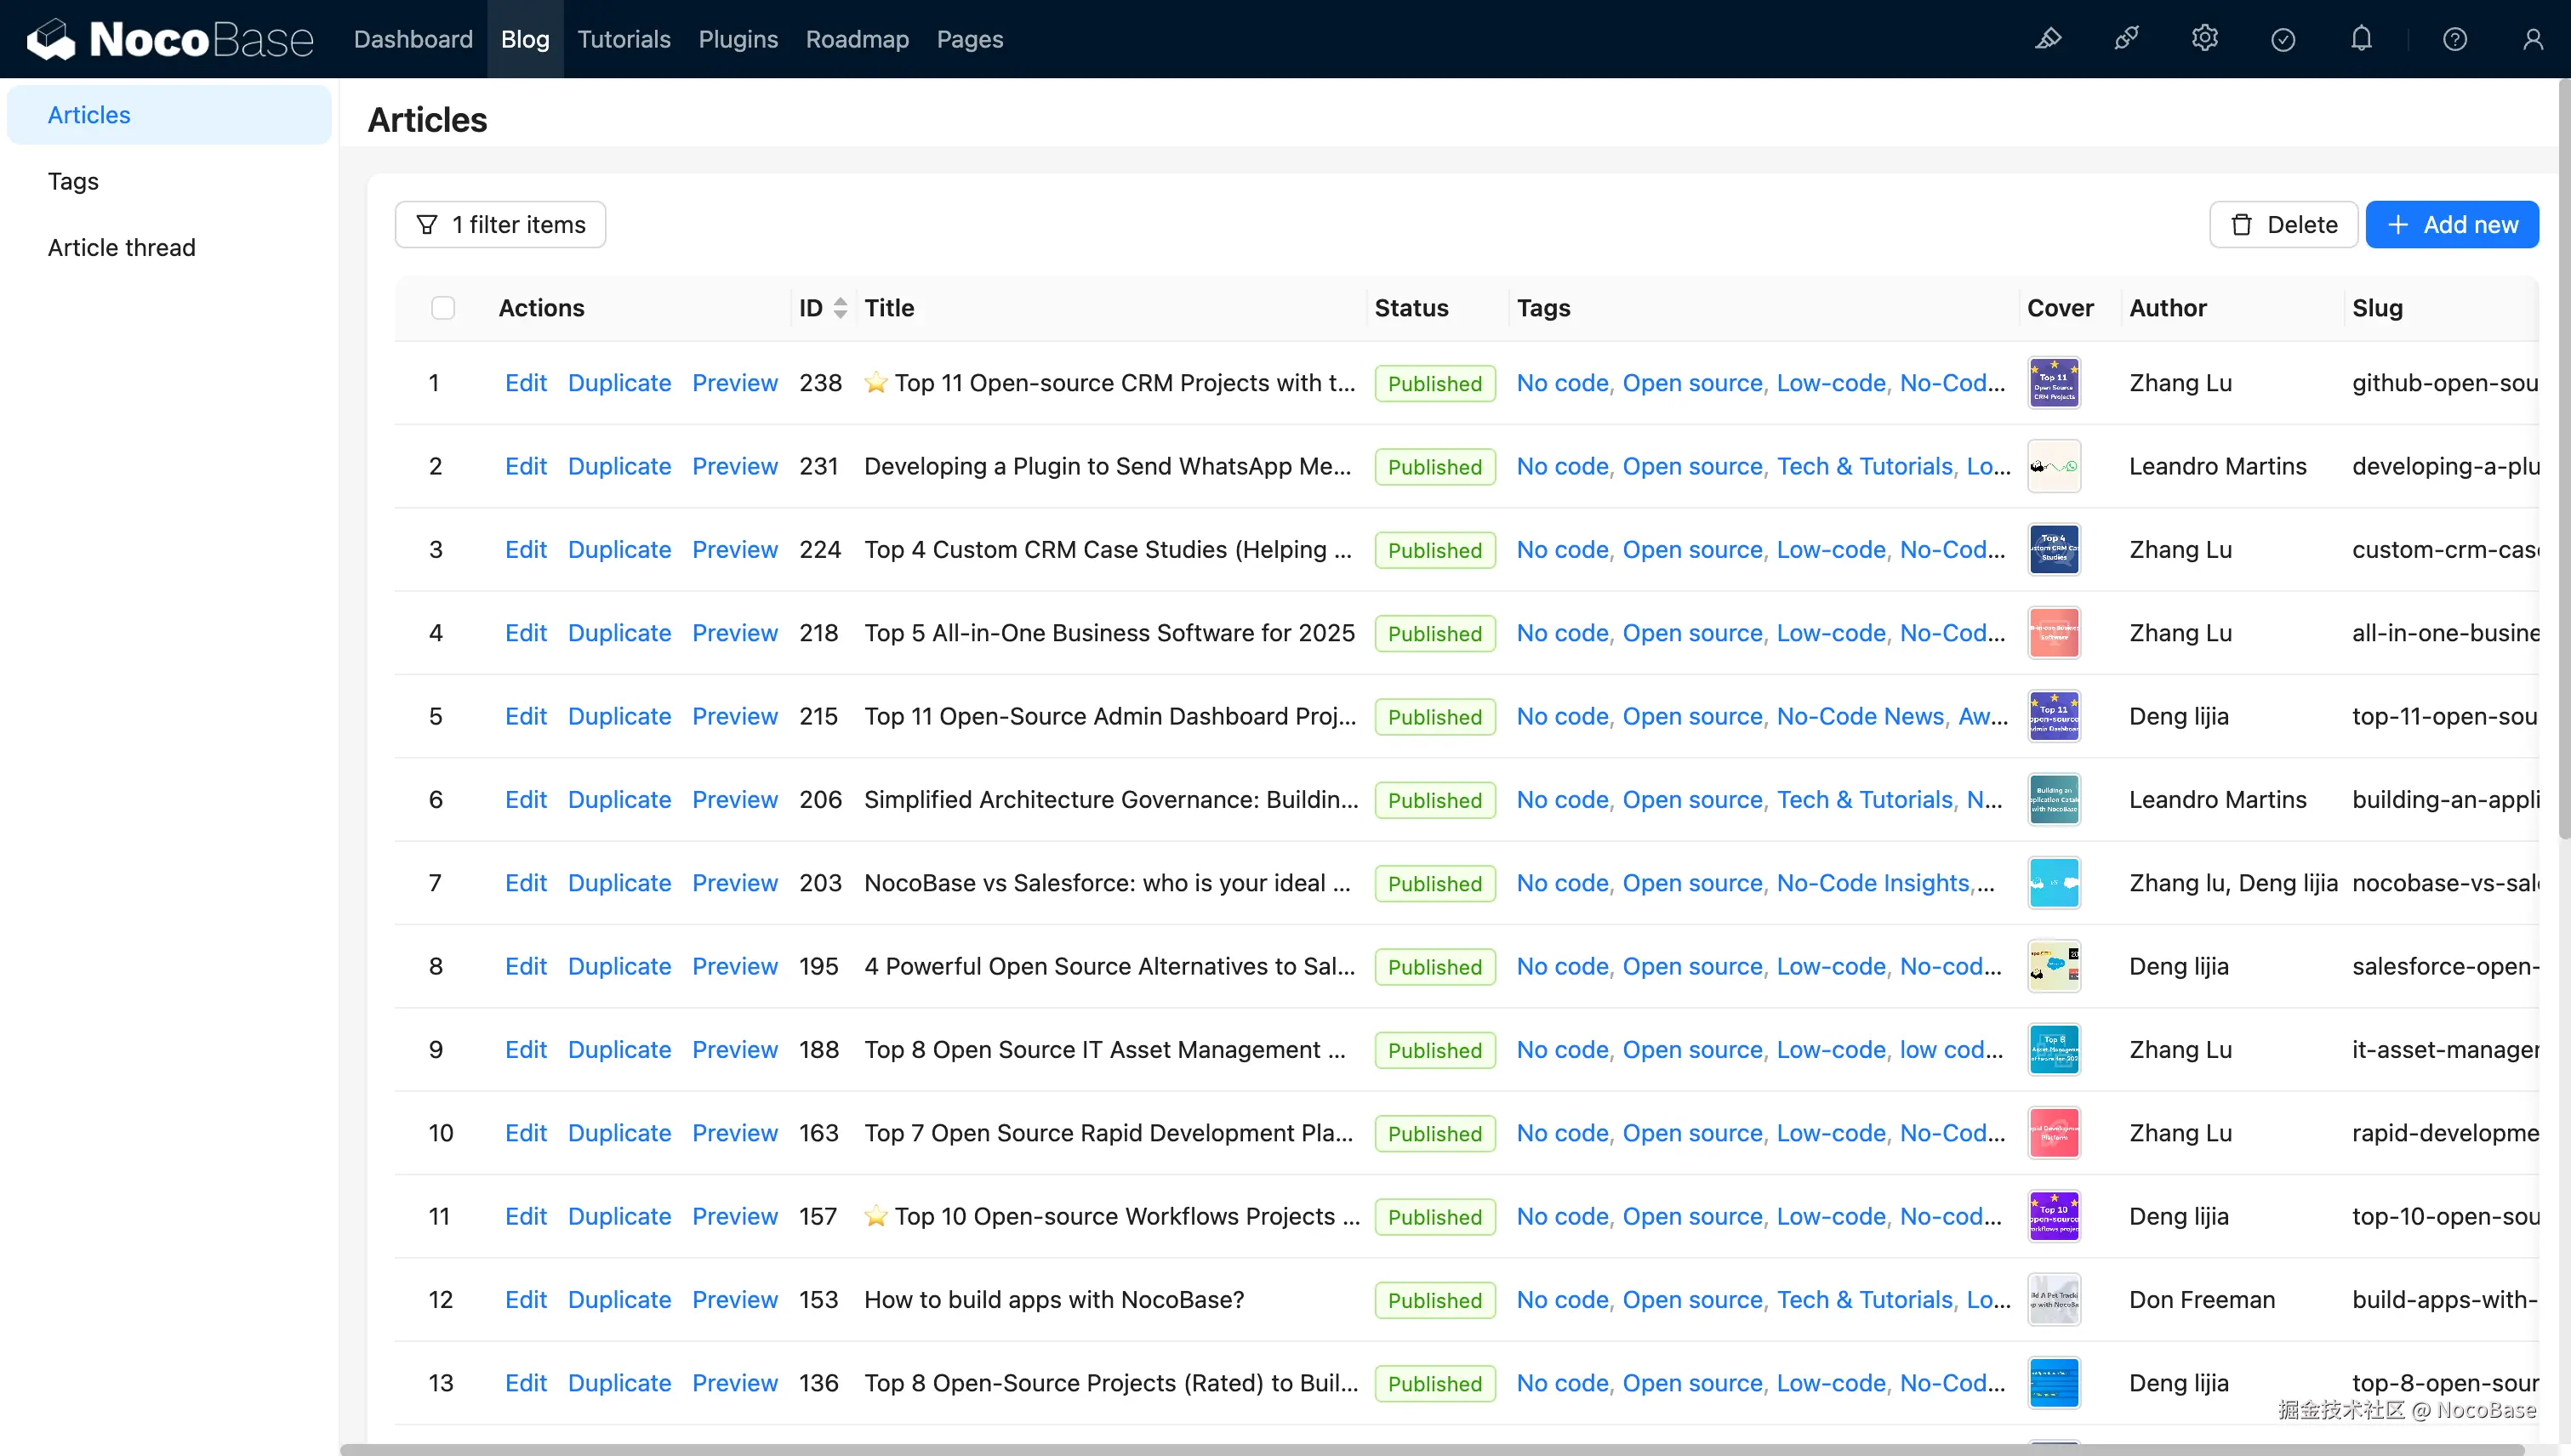Image resolution: width=2571 pixels, height=1456 pixels.
Task: Click title 'Top 5 All-in-One Business Software for 2025'
Action: click(1109, 633)
